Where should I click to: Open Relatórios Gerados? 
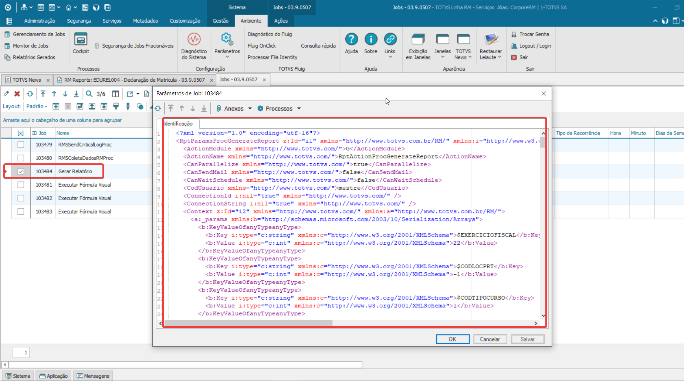tap(30, 57)
